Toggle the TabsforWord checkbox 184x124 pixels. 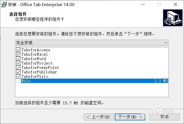pyautogui.click(x=18, y=59)
